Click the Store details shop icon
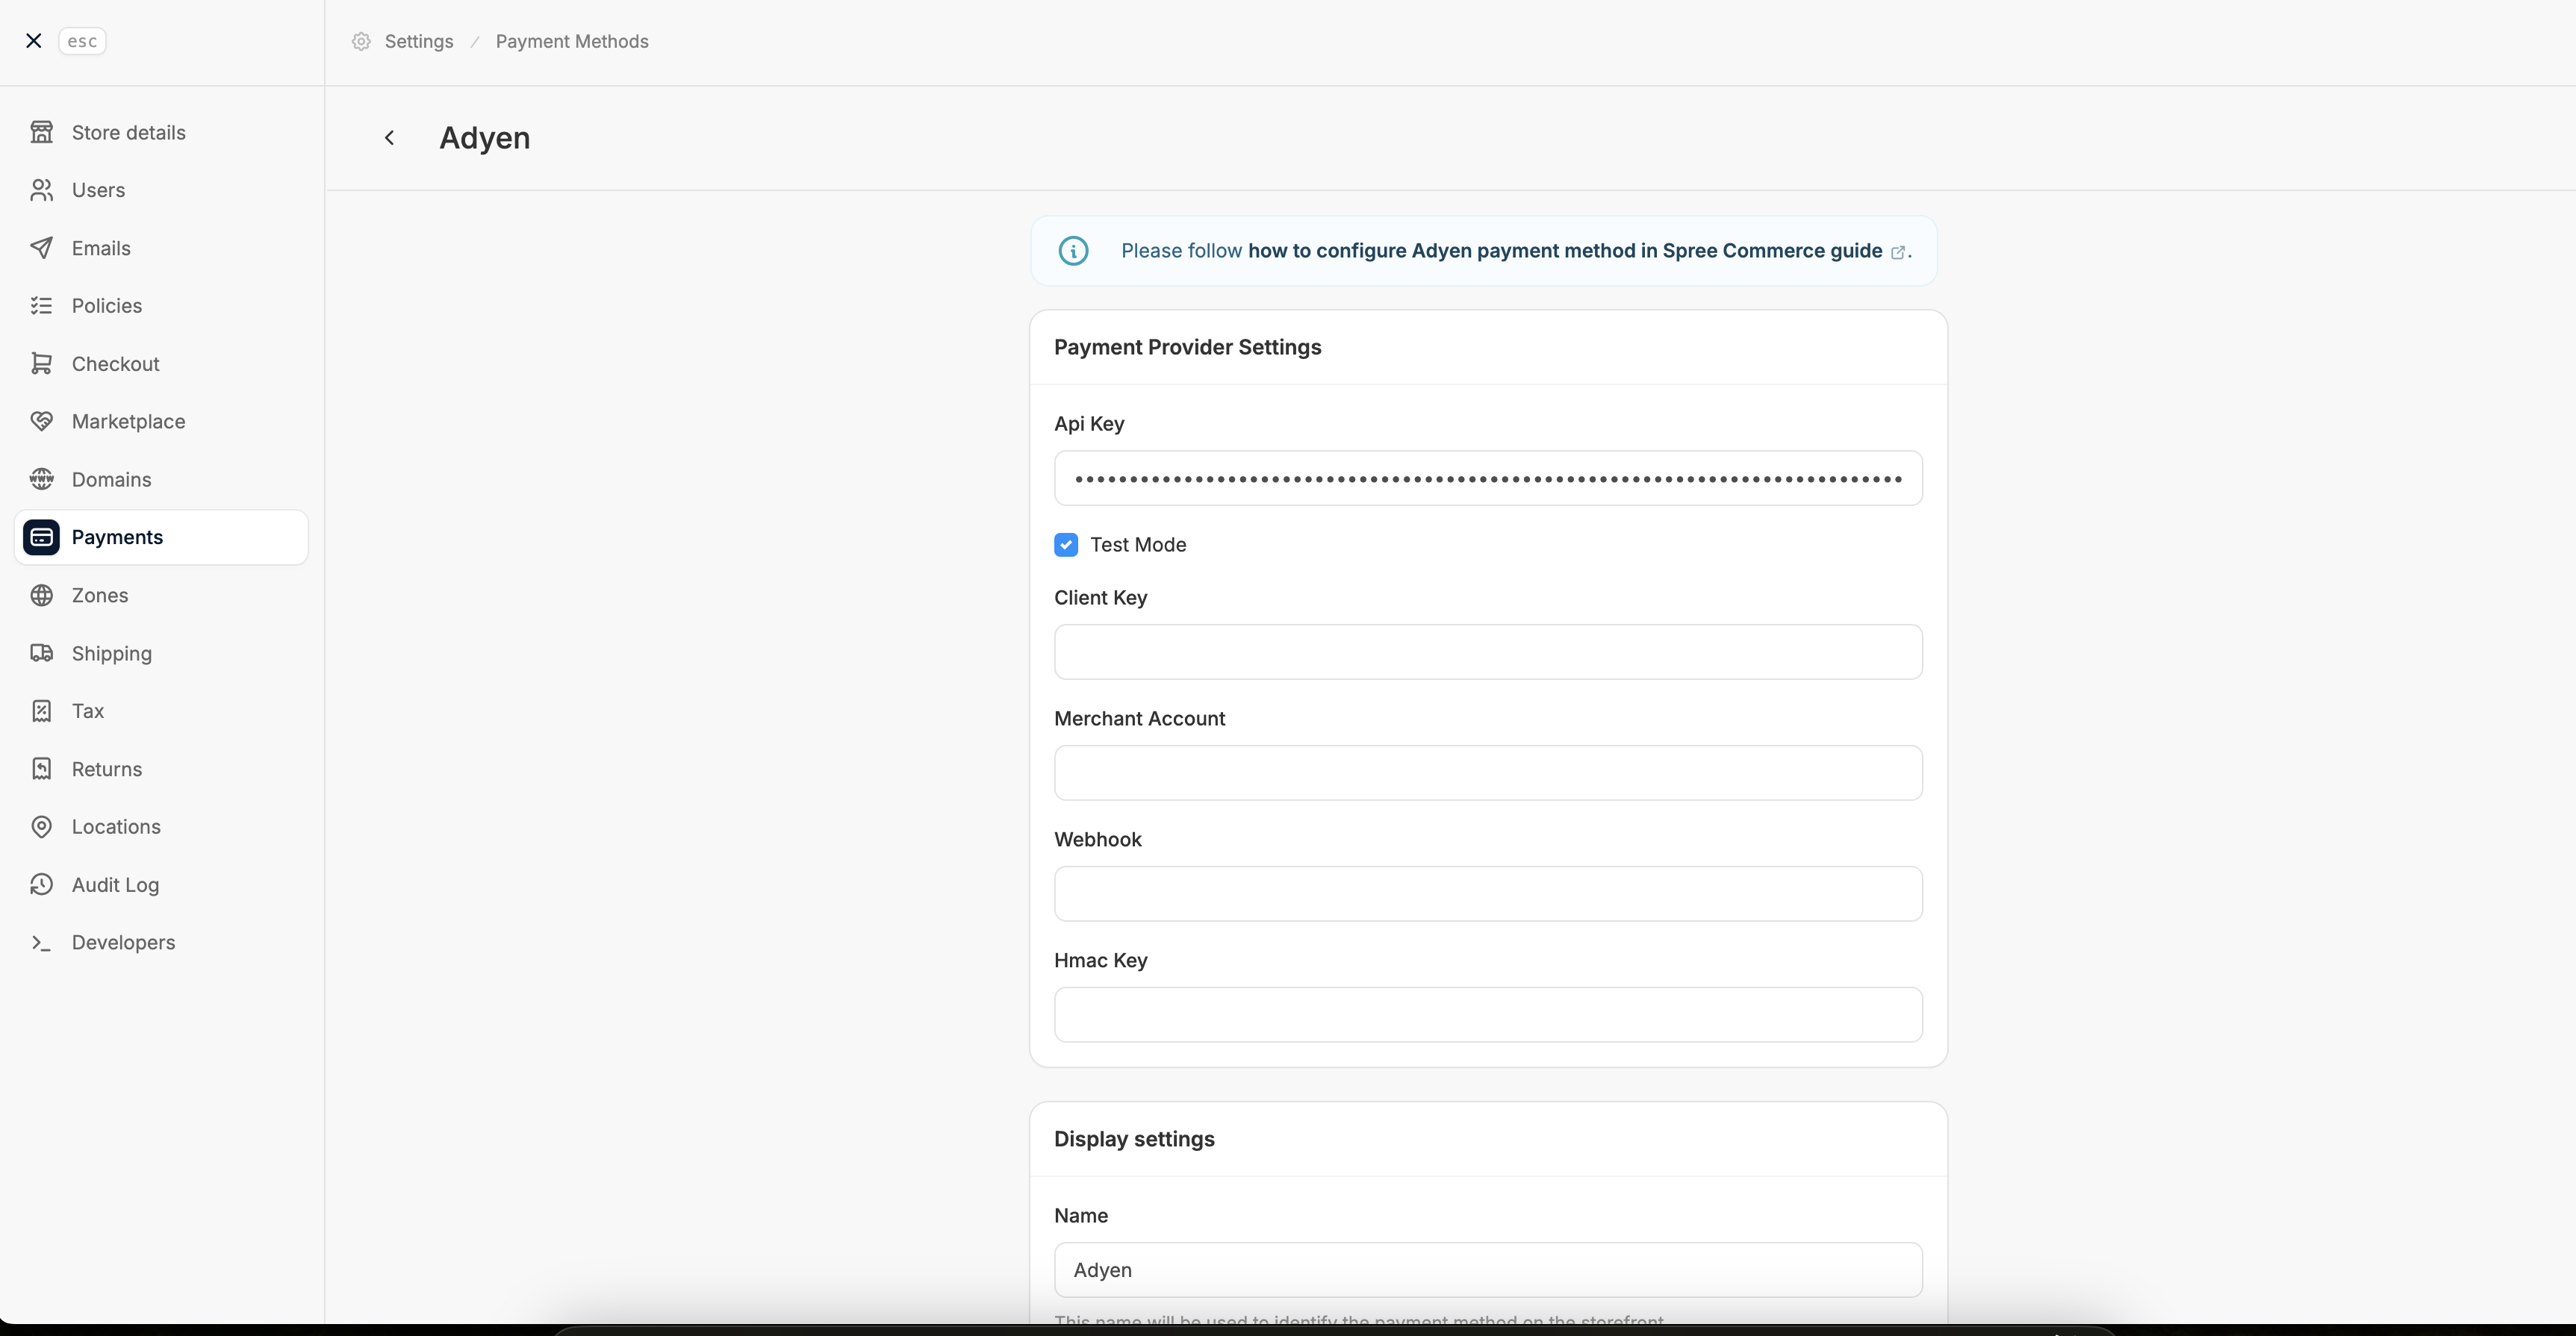The width and height of the screenshot is (2576, 1336). [41, 132]
